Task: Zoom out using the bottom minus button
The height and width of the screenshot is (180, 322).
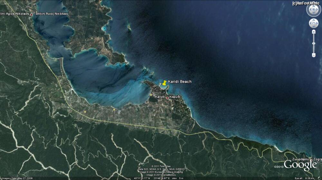Action: [x=314, y=55]
